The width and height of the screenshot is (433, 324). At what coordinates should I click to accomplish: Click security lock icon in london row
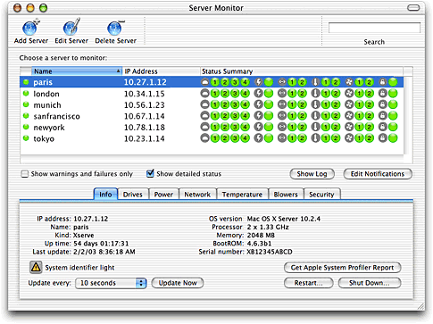(383, 94)
